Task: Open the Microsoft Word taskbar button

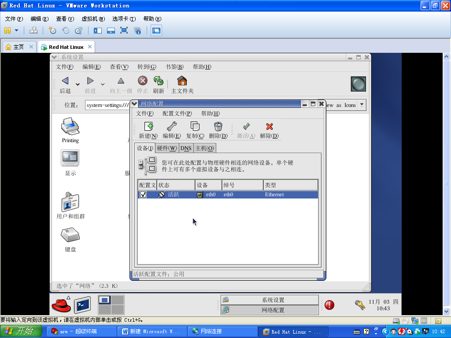Action: (x=152, y=331)
